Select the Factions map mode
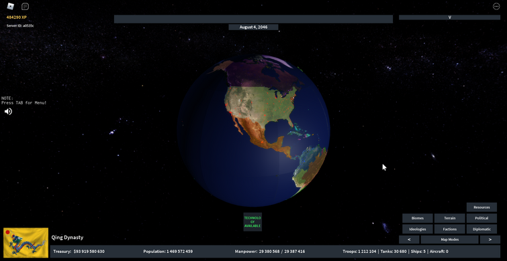This screenshot has height=261, width=507. 449,229
